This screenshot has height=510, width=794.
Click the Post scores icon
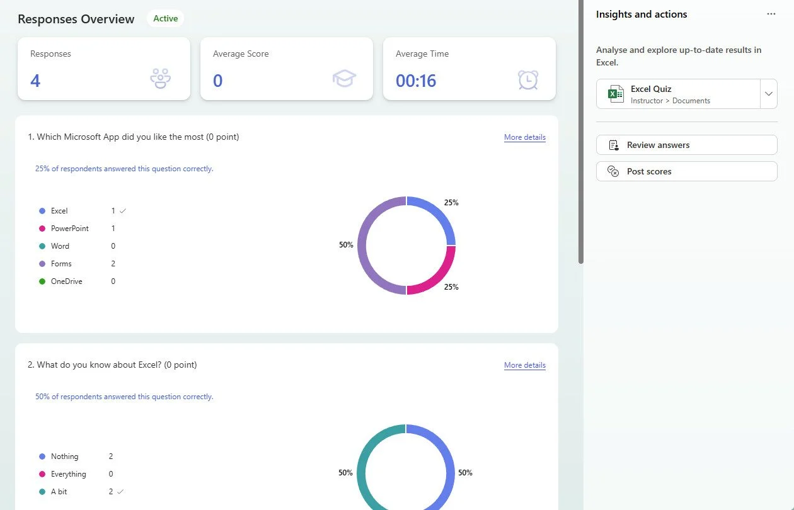click(613, 171)
